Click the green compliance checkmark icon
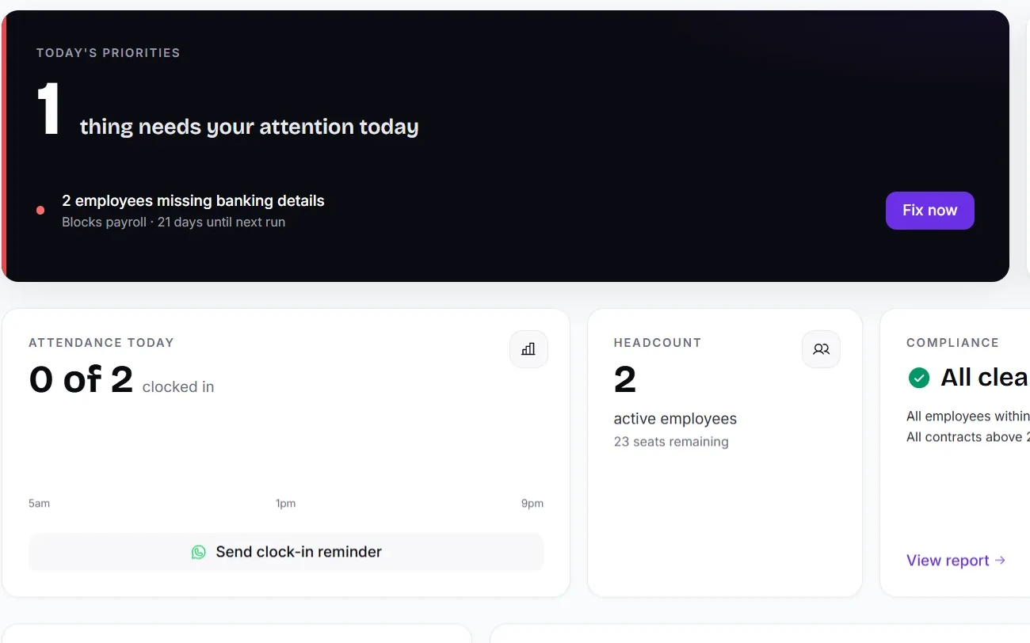The image size is (1030, 643). click(x=919, y=378)
